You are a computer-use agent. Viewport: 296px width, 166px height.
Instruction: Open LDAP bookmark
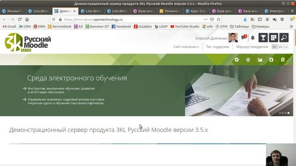pos(161,27)
